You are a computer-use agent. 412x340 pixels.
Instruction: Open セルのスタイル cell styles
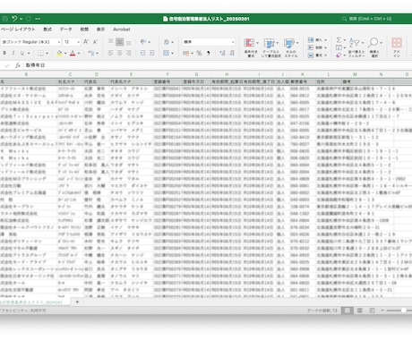click(291, 47)
